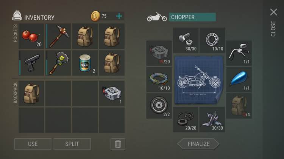Click the ball bearing 10/10 slot
284x159 pixels.
click(212, 40)
